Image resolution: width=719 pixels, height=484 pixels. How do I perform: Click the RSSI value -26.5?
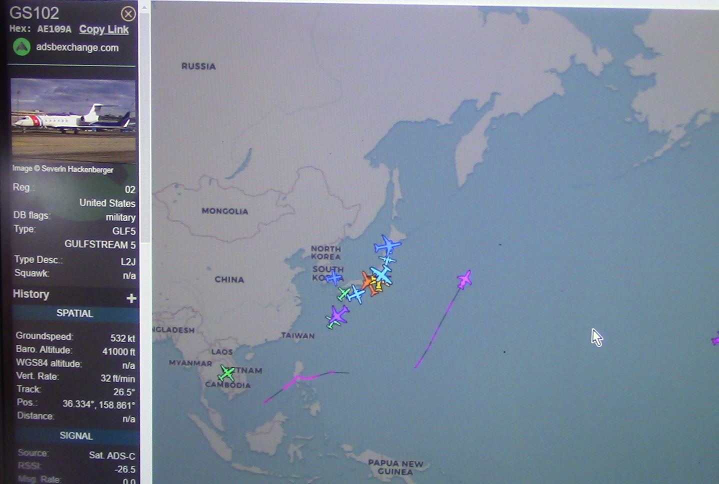click(x=124, y=469)
